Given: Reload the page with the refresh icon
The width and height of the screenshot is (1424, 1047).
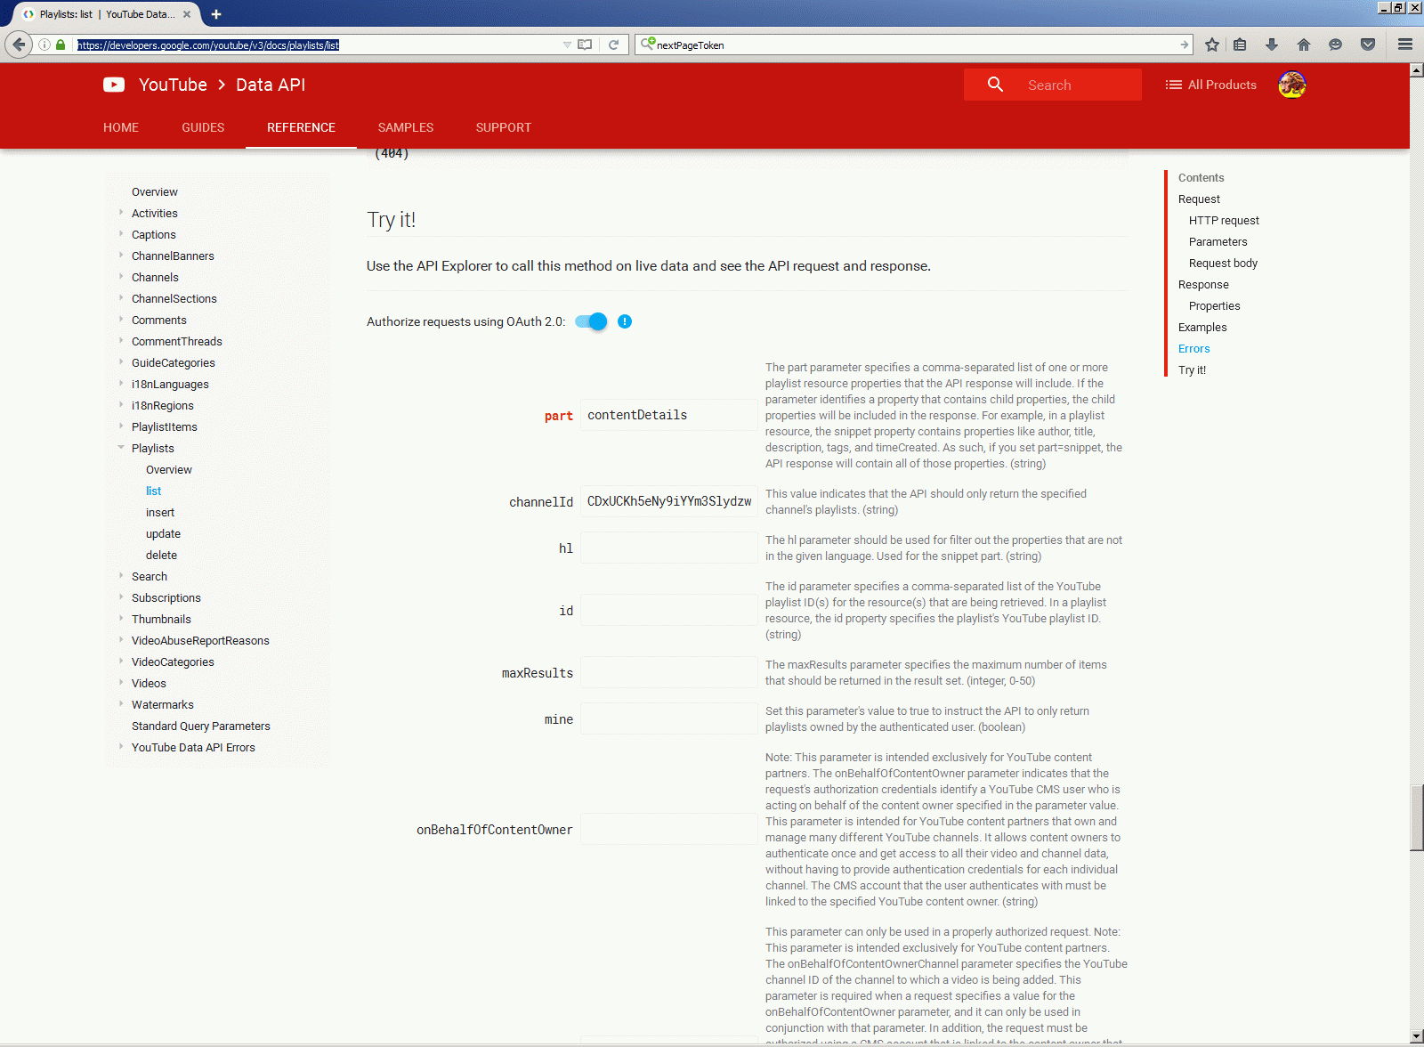Looking at the screenshot, I should (x=613, y=45).
